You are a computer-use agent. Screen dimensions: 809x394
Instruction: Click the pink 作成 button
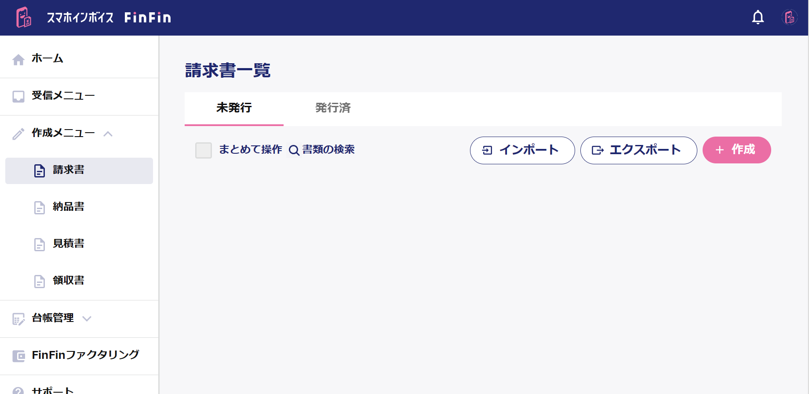pyautogui.click(x=737, y=150)
